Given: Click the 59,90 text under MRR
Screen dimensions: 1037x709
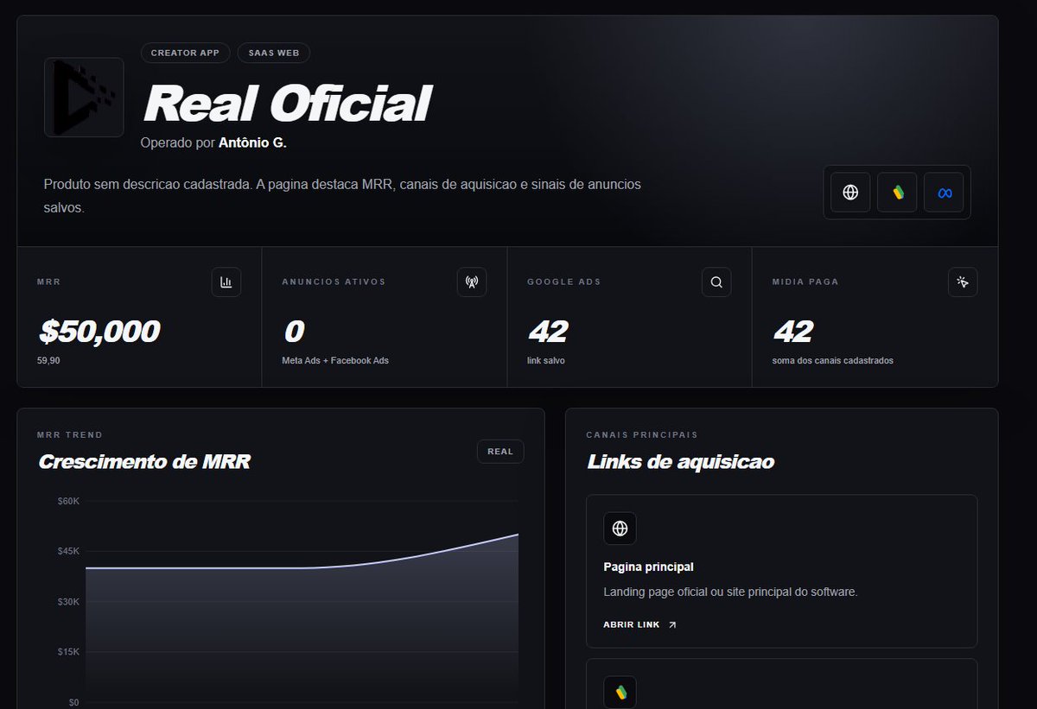Looking at the screenshot, I should (48, 360).
